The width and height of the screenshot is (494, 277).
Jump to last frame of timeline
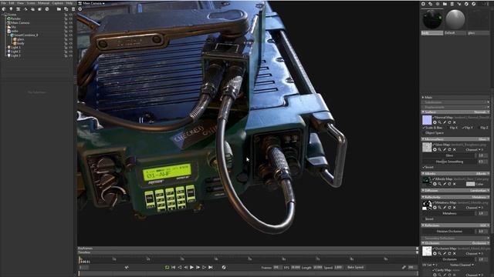(211, 267)
